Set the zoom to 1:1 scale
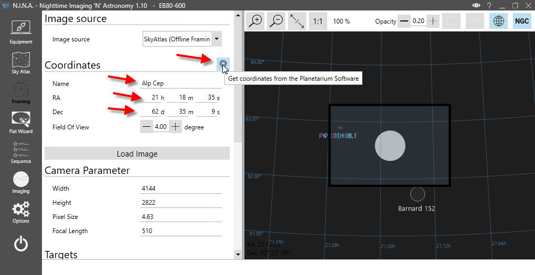The height and width of the screenshot is (275, 535). pyautogui.click(x=317, y=21)
